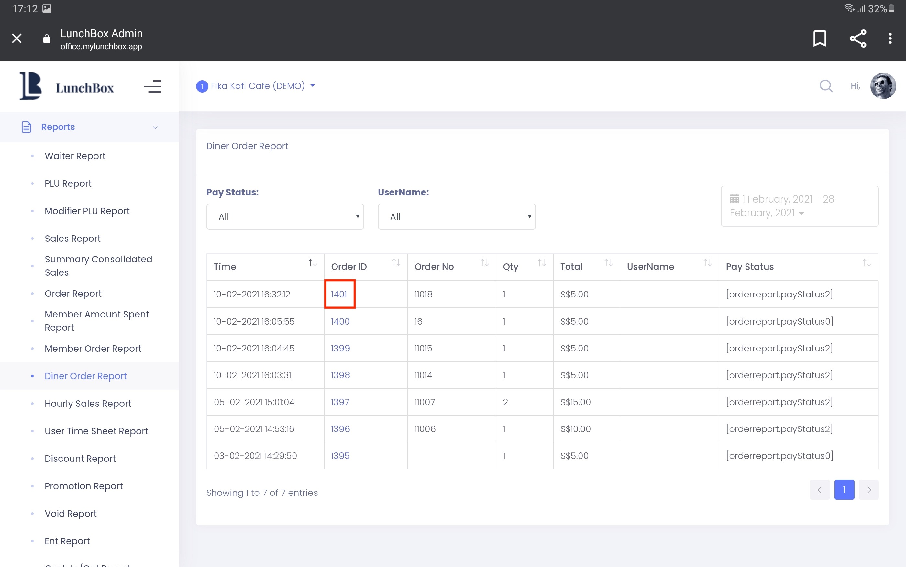Click the search magnifier icon
The width and height of the screenshot is (906, 567).
pos(826,86)
